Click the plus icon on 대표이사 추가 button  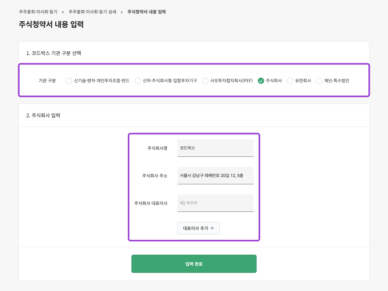pos(212,228)
